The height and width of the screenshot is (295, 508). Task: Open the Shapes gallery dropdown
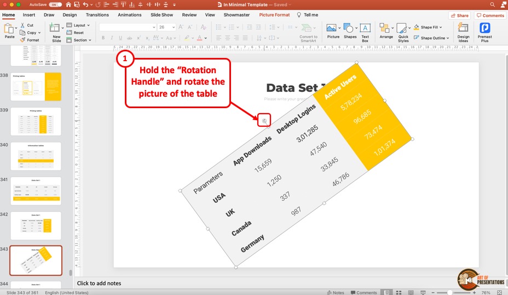[356, 28]
